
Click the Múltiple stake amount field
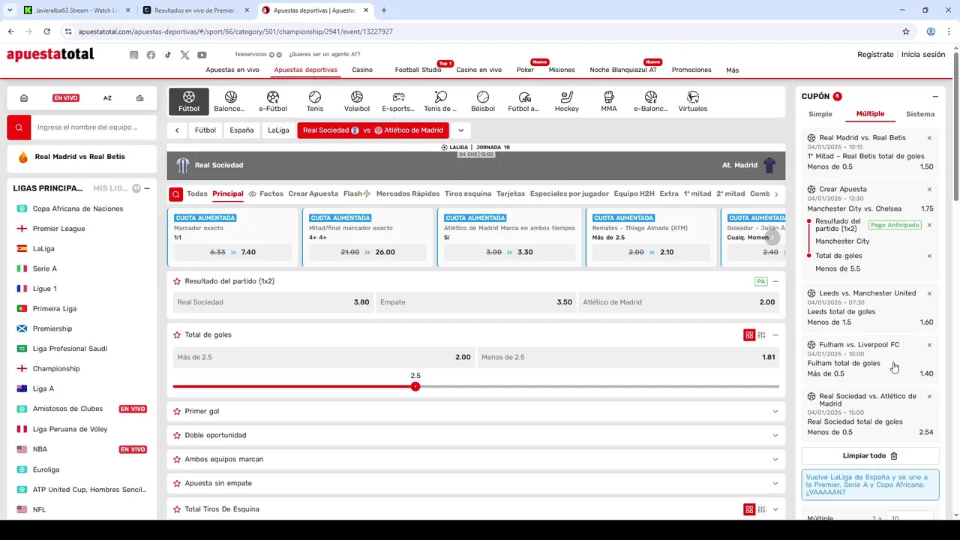[x=909, y=517]
